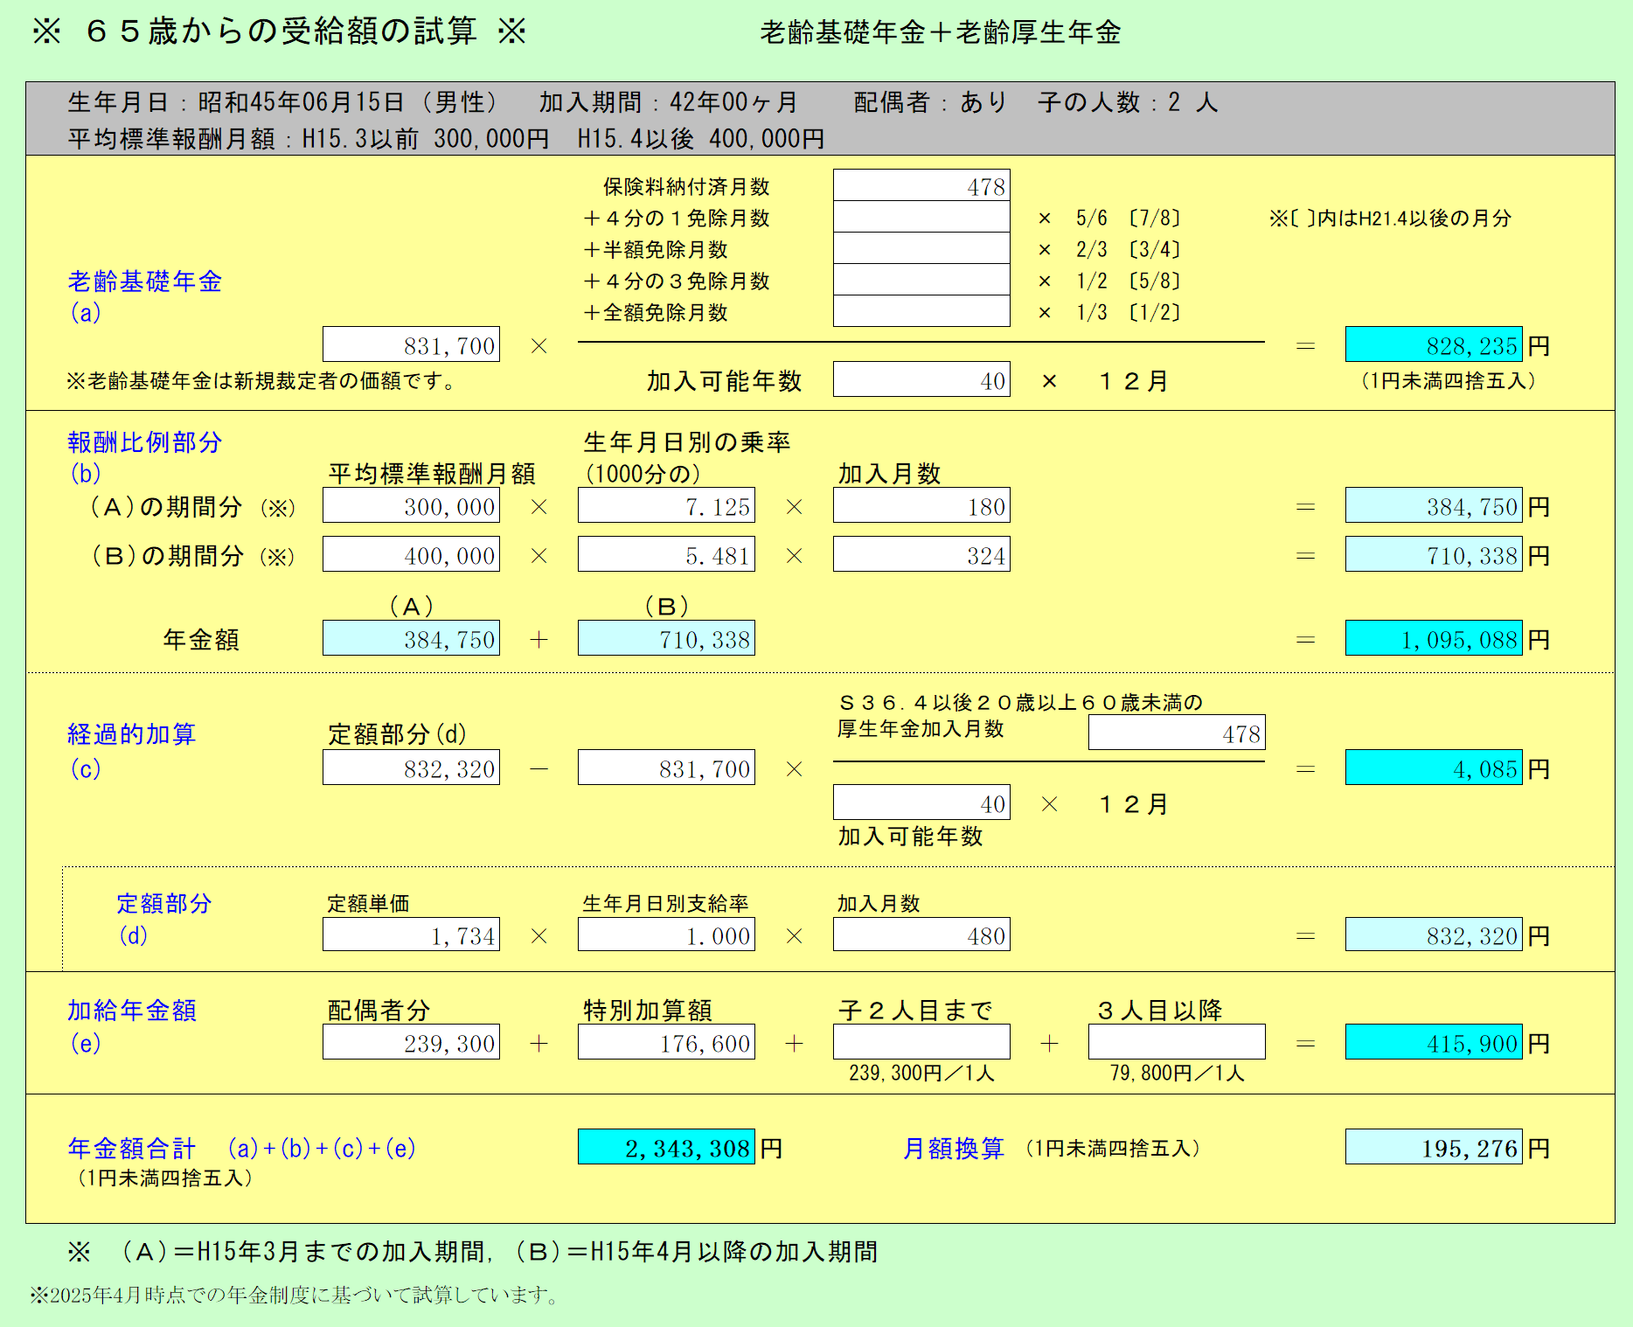The width and height of the screenshot is (1633, 1327).
Task: Click the 生年月日 昭和45年06月15日 text
Action: (282, 102)
